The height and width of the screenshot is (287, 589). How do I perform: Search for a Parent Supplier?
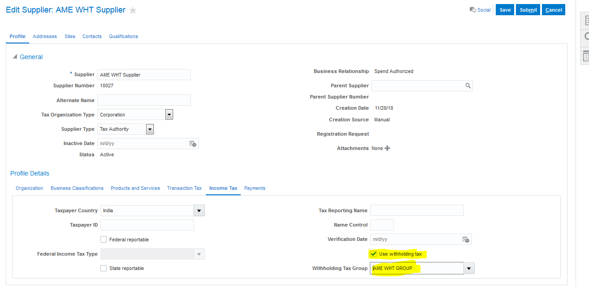tap(468, 86)
